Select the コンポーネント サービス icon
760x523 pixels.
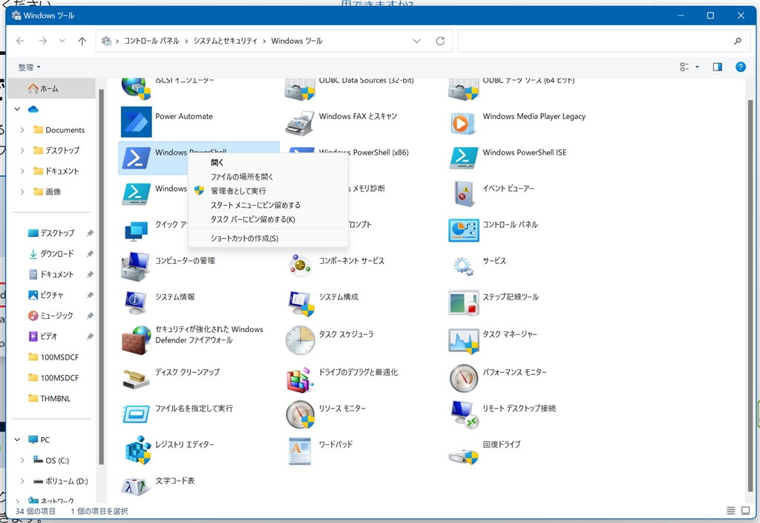coord(300,266)
